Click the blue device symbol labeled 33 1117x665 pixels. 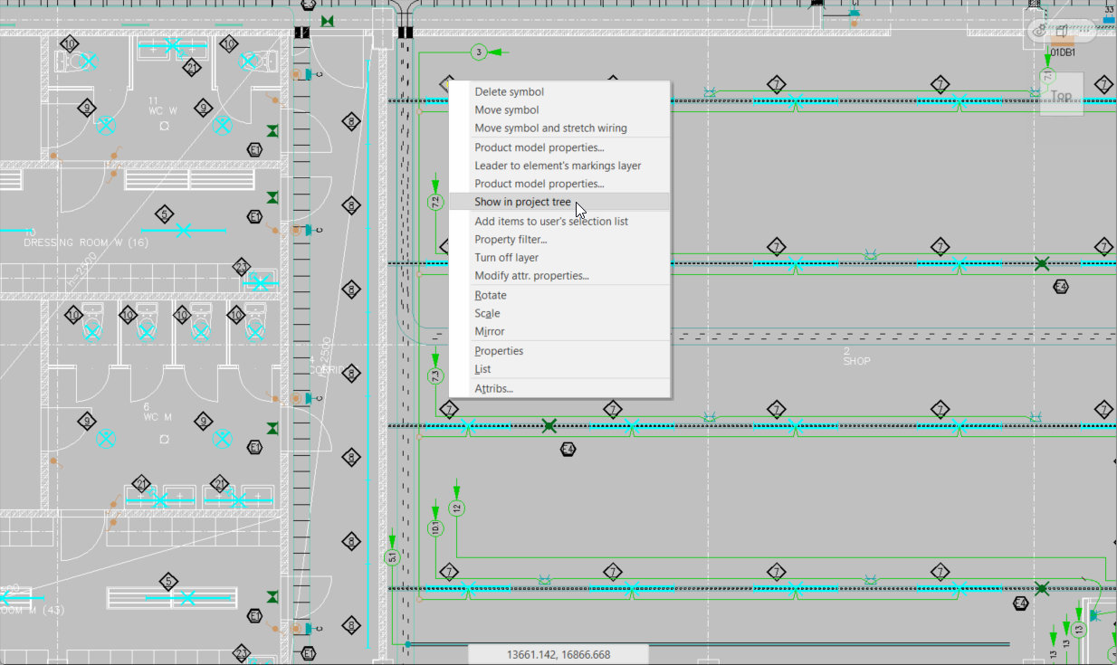click(1109, 20)
